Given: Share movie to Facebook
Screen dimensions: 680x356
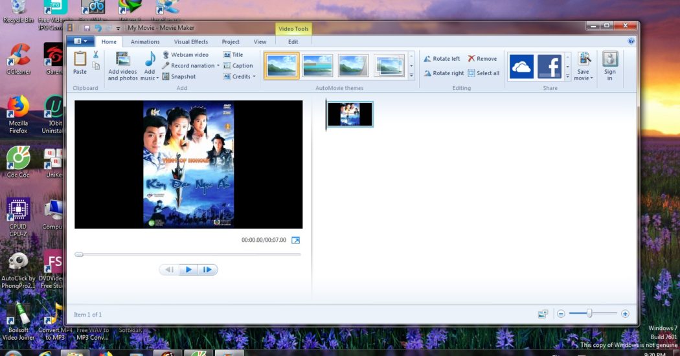Looking at the screenshot, I should 549,66.
